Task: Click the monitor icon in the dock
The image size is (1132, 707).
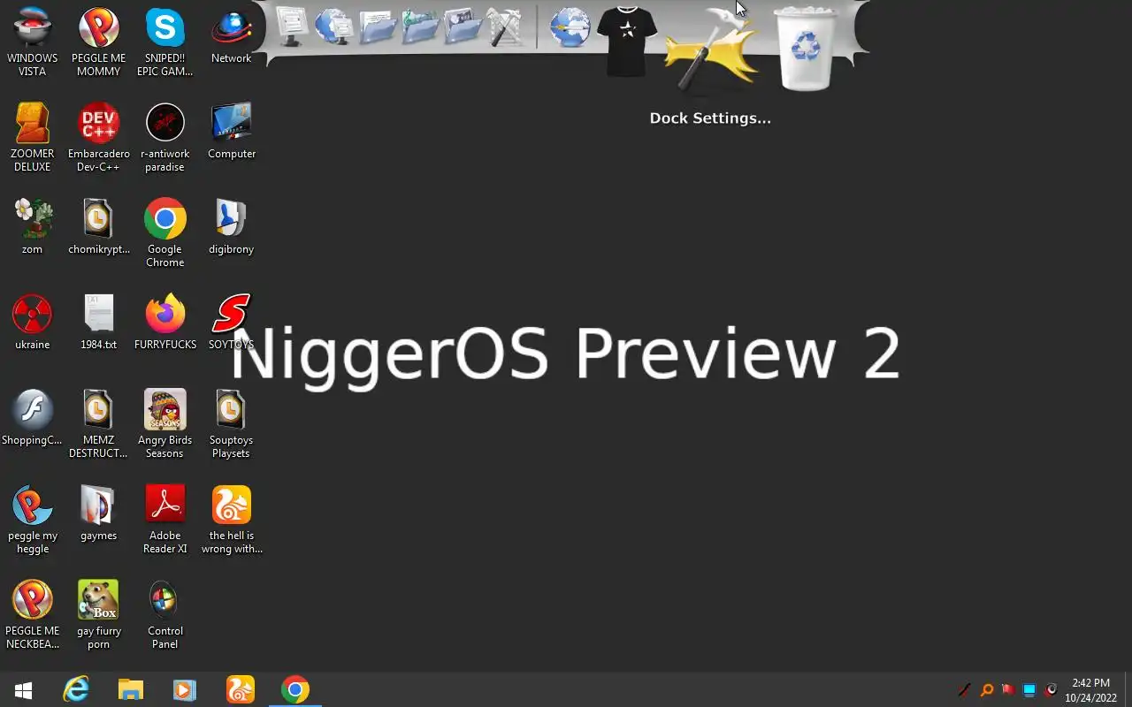Action: pyautogui.click(x=292, y=26)
